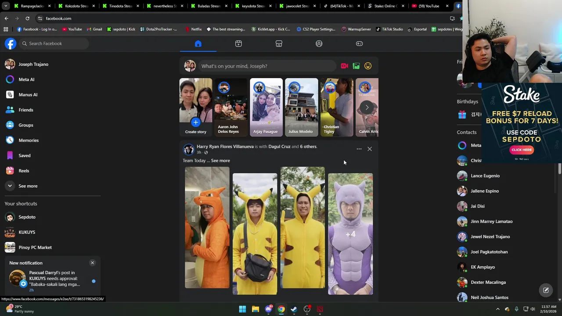Viewport: 562px width, 316px height.
Task: Open Pascual Darryl's post approval notification
Action: coord(52,281)
